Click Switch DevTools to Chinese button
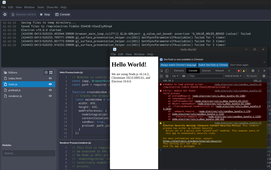The height and width of the screenshot is (170, 271). (213, 65)
